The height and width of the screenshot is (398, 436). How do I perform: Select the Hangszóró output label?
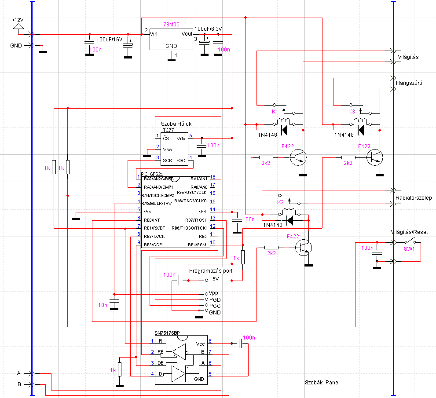409,83
